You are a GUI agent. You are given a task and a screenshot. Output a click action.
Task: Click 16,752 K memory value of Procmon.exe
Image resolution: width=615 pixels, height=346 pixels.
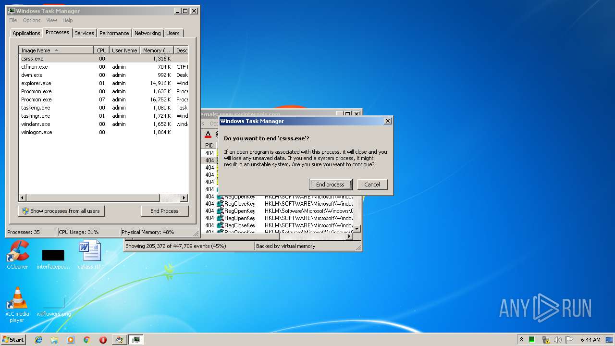tap(160, 99)
